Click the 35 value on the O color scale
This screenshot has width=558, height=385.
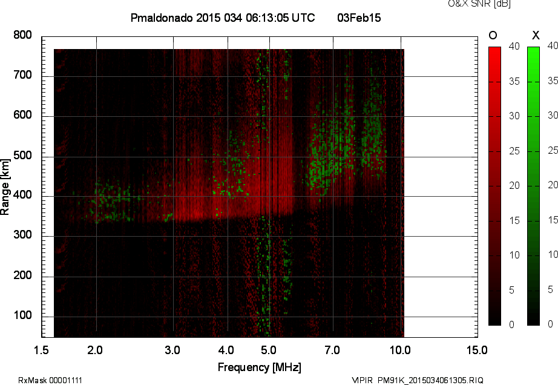pyautogui.click(x=514, y=82)
